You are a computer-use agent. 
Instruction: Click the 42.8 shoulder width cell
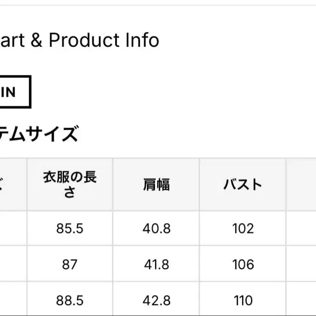point(156,300)
